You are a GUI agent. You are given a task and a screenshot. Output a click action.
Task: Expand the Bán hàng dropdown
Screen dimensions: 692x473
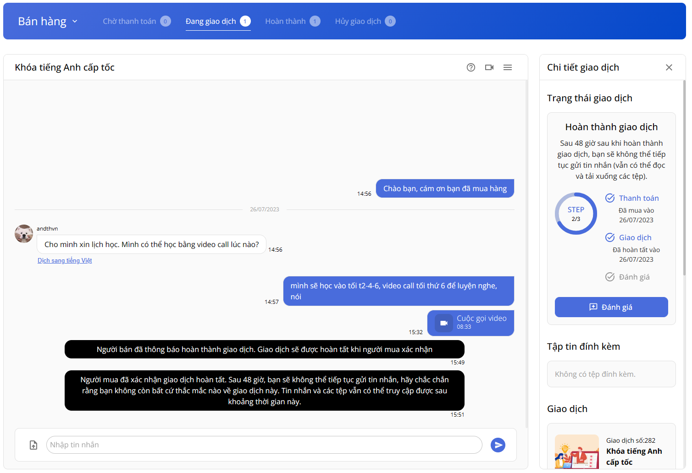click(x=48, y=22)
